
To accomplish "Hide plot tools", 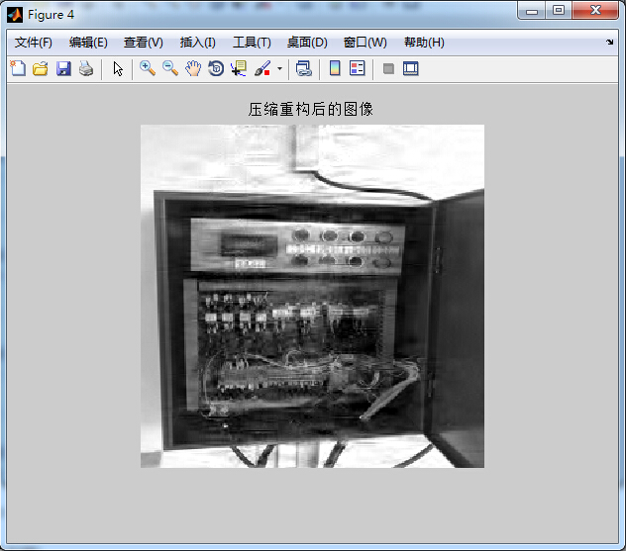I will (x=388, y=69).
